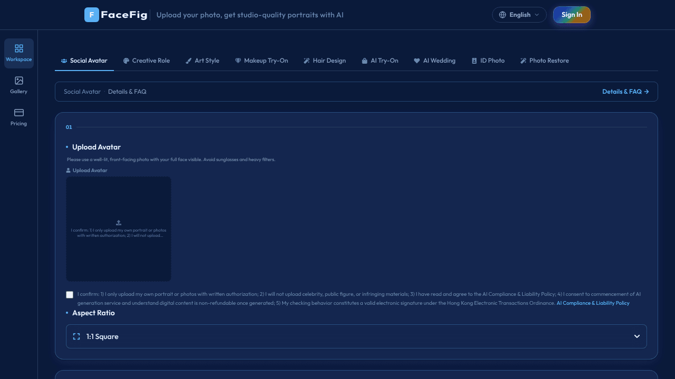Click the Social Avatar breadcrumb
Viewport: 675px width, 379px height.
82,92
